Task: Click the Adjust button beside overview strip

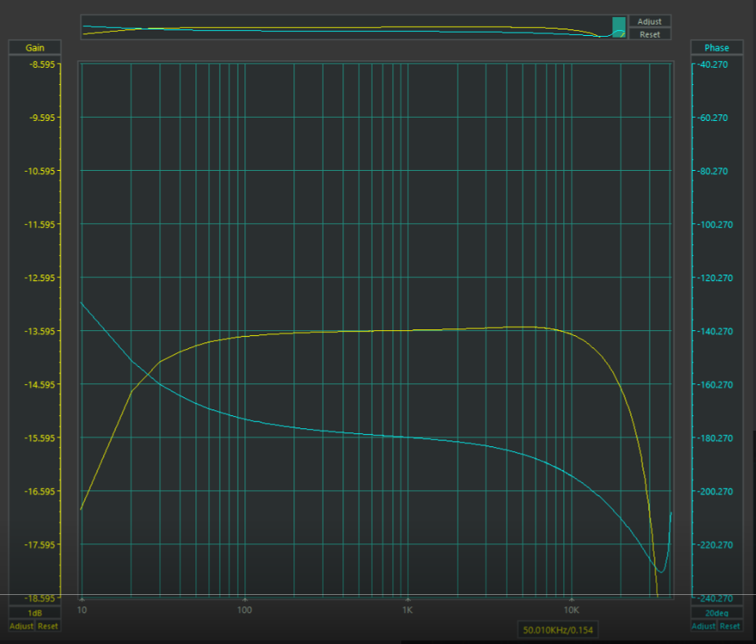Action: [650, 21]
